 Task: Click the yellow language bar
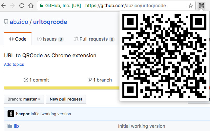[x=62, y=88]
